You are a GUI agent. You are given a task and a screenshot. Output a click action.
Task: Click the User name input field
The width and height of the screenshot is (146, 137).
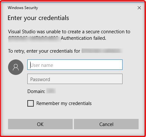click(x=75, y=65)
